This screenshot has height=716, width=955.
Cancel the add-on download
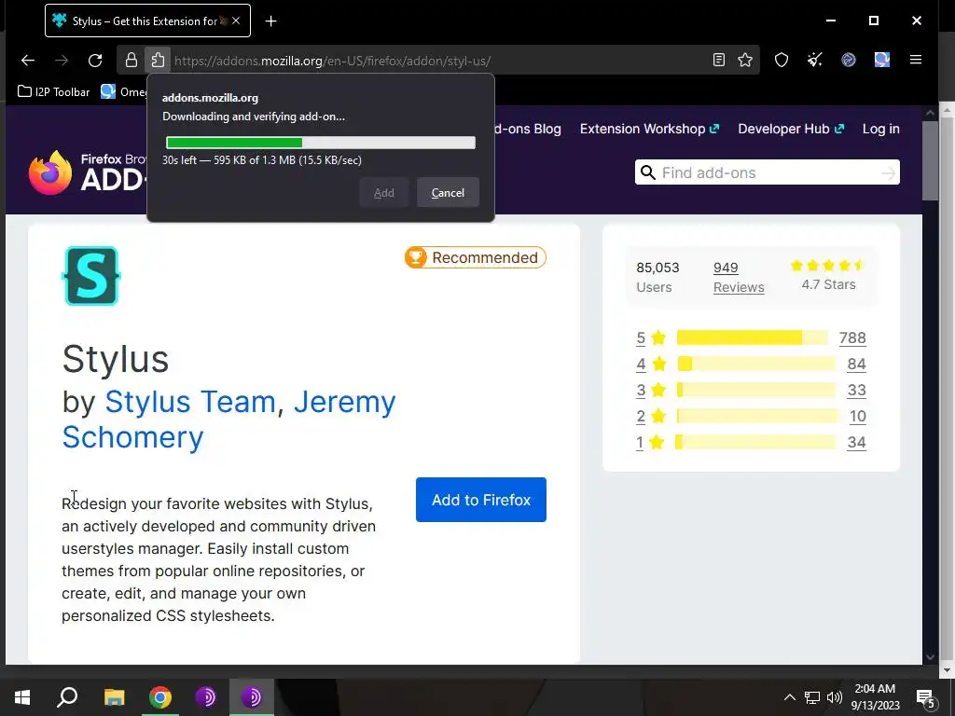click(x=448, y=192)
